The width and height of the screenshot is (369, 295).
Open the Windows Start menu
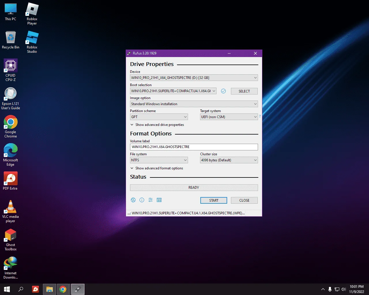[x=7, y=289]
